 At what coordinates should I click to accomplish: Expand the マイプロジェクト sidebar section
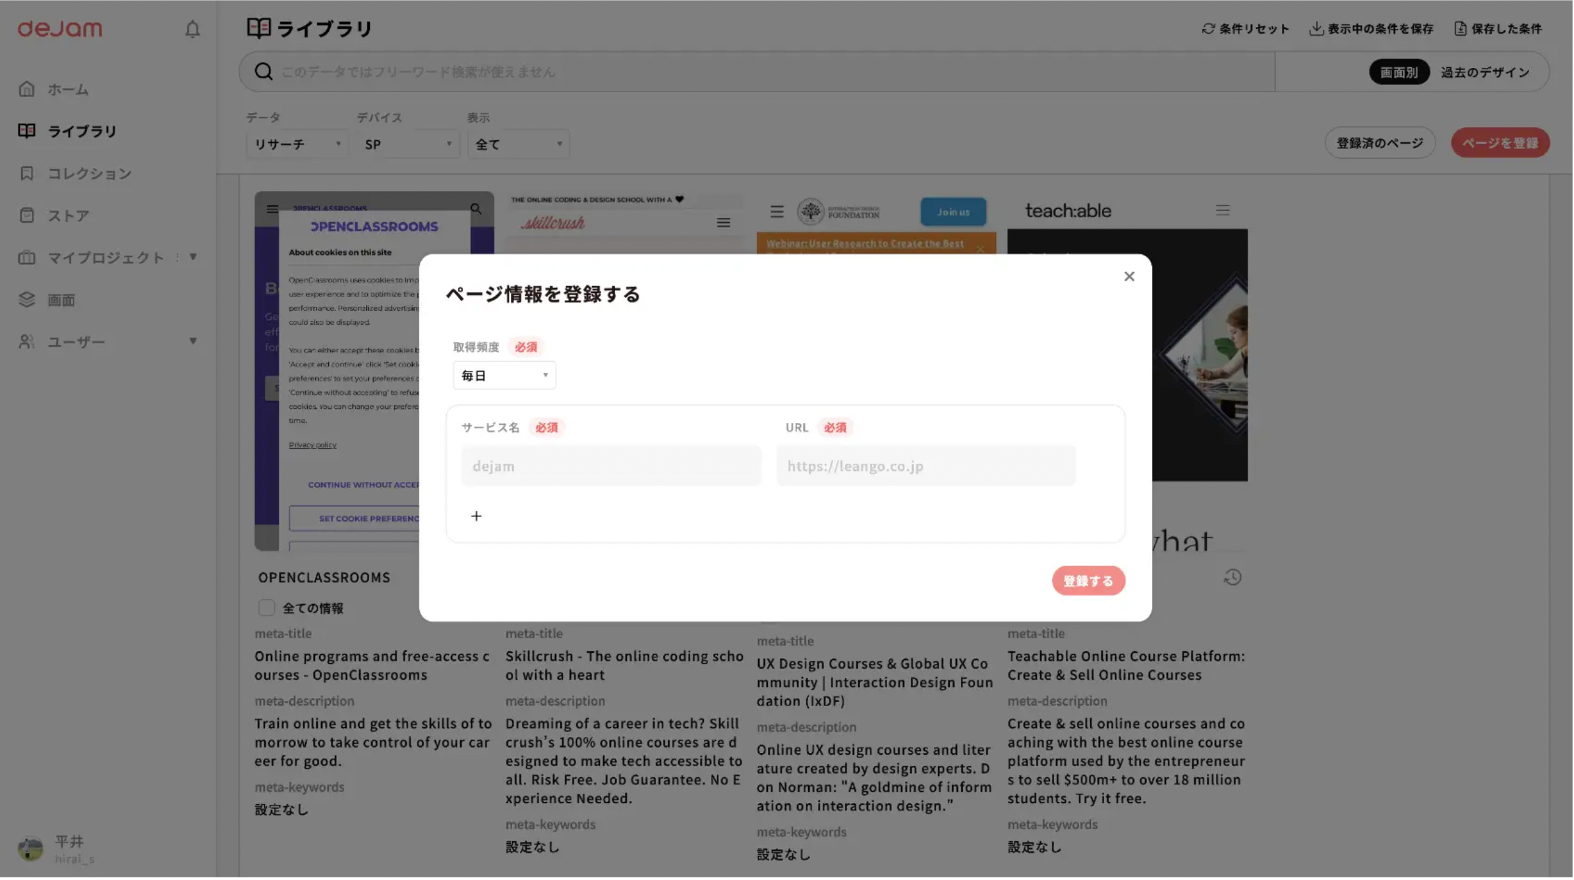pos(192,257)
